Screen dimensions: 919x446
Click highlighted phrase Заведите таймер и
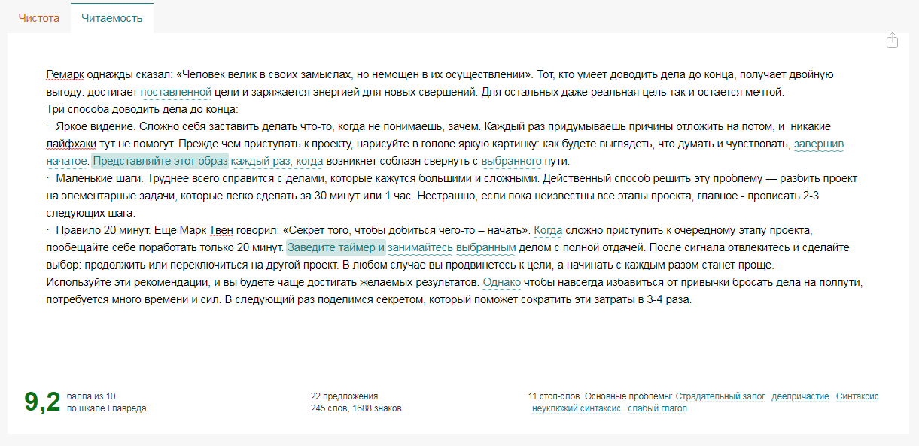pyautogui.click(x=336, y=247)
